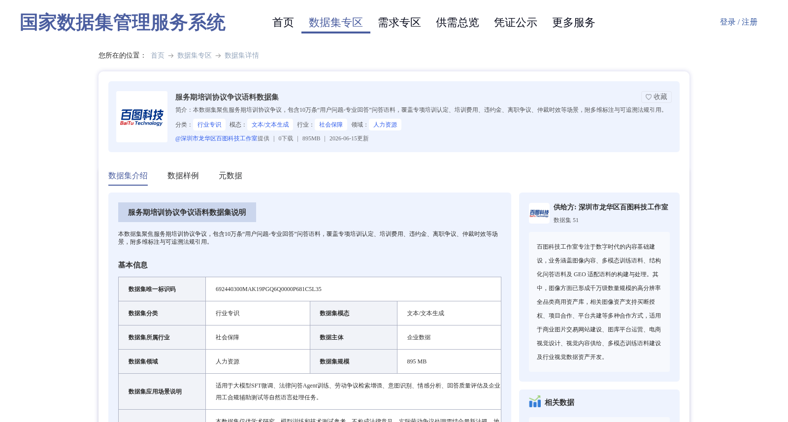Click the 登录 / 注册 link

[738, 22]
